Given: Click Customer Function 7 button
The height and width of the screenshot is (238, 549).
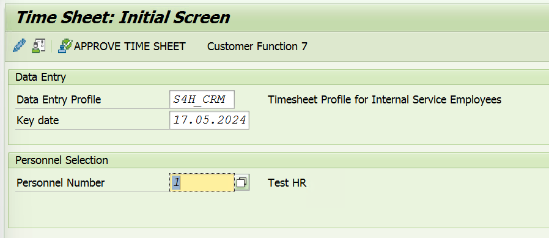Looking at the screenshot, I should click(257, 46).
